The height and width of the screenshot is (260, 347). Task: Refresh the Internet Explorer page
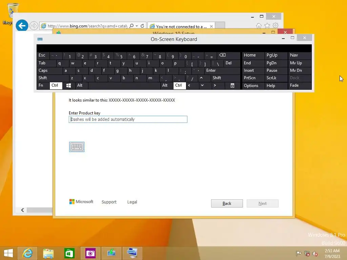[x=142, y=26]
